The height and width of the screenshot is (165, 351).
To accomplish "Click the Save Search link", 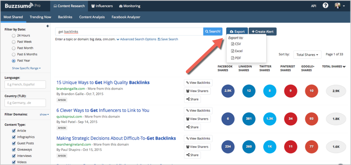I will [x=168, y=39].
